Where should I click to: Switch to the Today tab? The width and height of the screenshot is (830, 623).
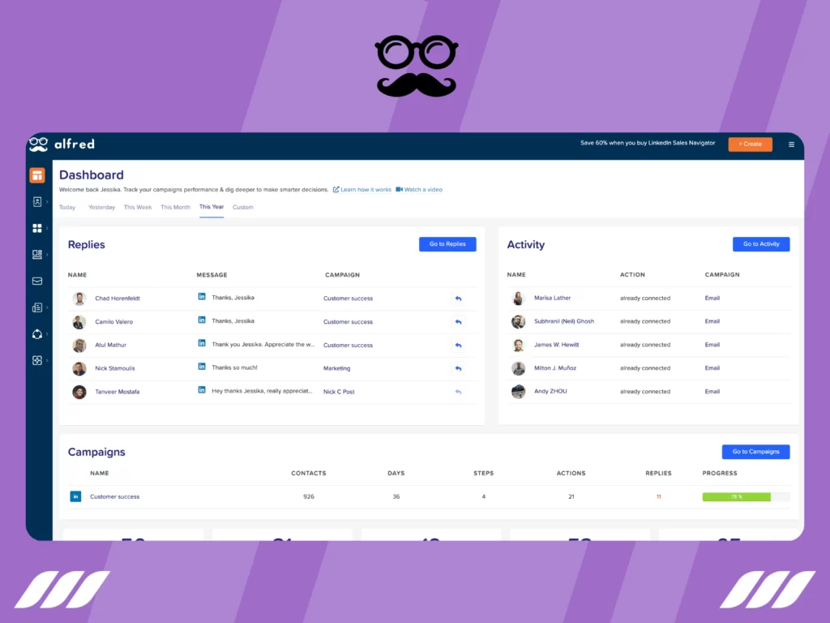[67, 207]
